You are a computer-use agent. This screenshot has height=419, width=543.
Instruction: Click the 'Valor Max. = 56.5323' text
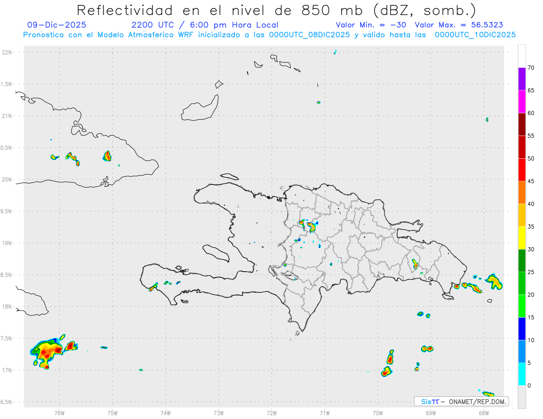click(x=459, y=25)
